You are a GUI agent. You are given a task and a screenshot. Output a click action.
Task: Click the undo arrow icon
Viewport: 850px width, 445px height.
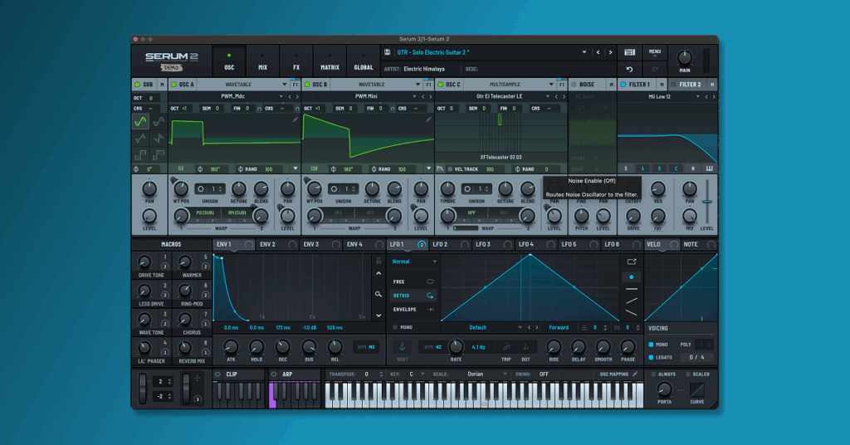[x=629, y=70]
